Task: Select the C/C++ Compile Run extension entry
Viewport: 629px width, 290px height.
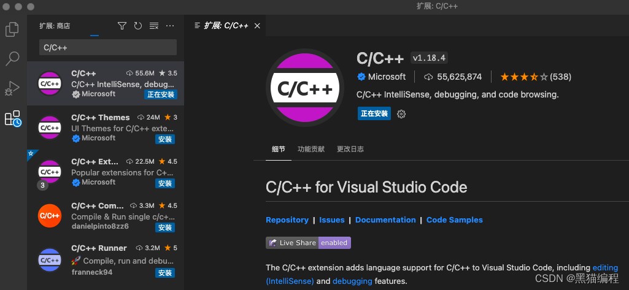Action: click(x=106, y=215)
